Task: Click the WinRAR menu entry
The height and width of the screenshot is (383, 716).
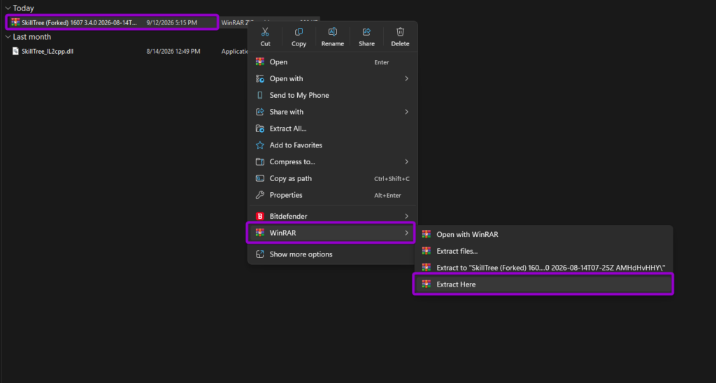Action: click(332, 233)
